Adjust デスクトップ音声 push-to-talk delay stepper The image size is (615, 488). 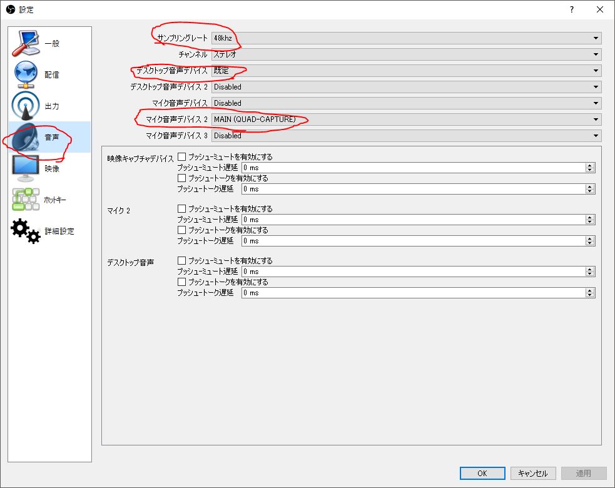point(590,293)
